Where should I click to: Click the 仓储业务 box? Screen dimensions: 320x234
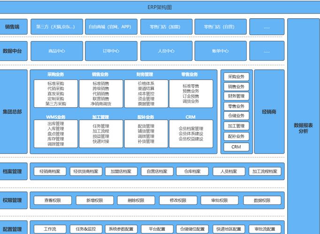[236, 116]
